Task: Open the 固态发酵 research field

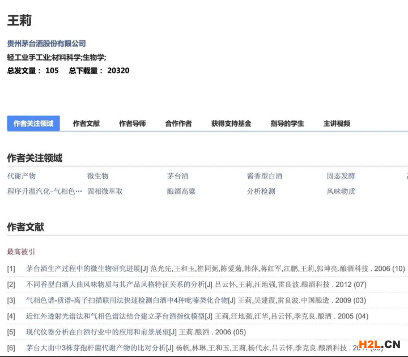Action: pos(341,176)
